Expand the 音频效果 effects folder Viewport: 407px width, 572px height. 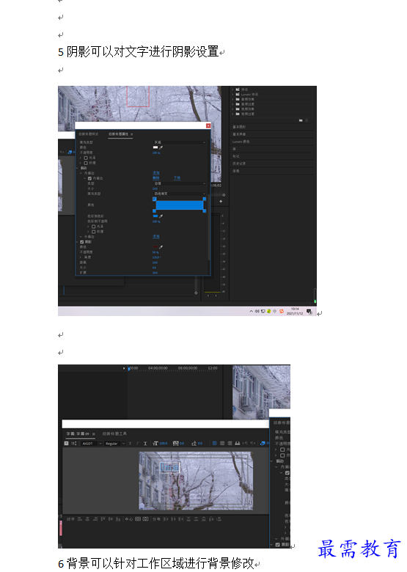pos(232,99)
